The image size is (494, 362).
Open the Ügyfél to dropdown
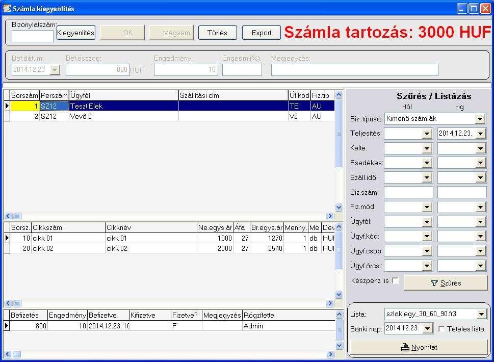click(480, 222)
